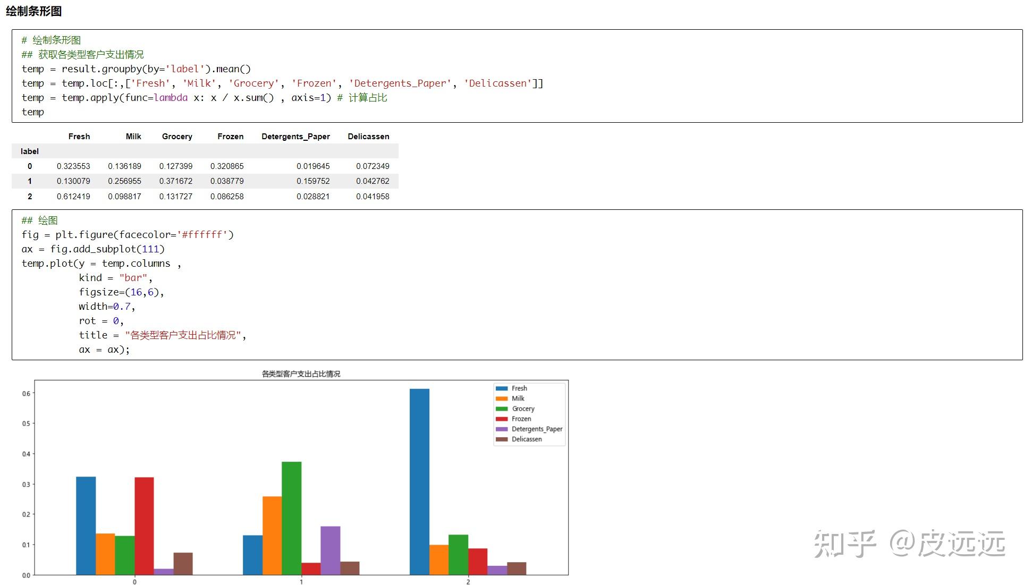Click the Grocery column header
Screen dimensions: 1032x585
(177, 137)
